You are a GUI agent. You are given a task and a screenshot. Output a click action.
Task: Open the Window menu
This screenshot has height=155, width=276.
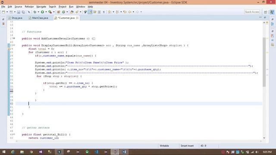coord(81,7)
